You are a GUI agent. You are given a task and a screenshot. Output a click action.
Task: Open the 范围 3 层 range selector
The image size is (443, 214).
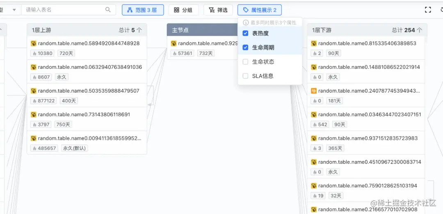coord(143,10)
